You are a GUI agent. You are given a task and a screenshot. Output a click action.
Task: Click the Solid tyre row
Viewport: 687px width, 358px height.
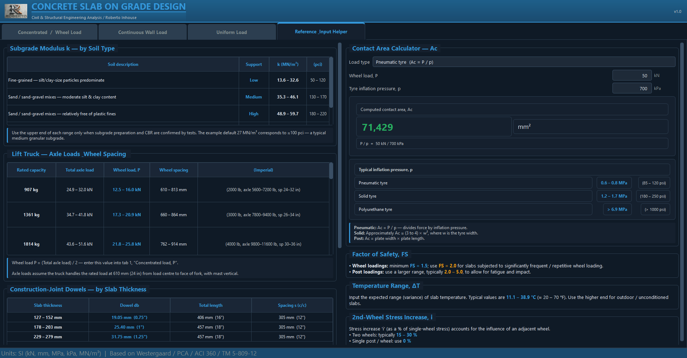[x=473, y=196]
